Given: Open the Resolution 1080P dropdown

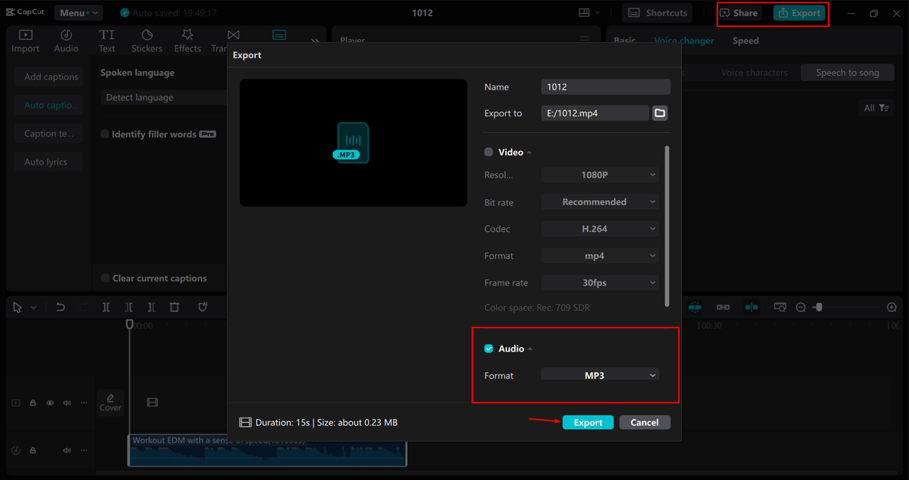Looking at the screenshot, I should pyautogui.click(x=600, y=174).
